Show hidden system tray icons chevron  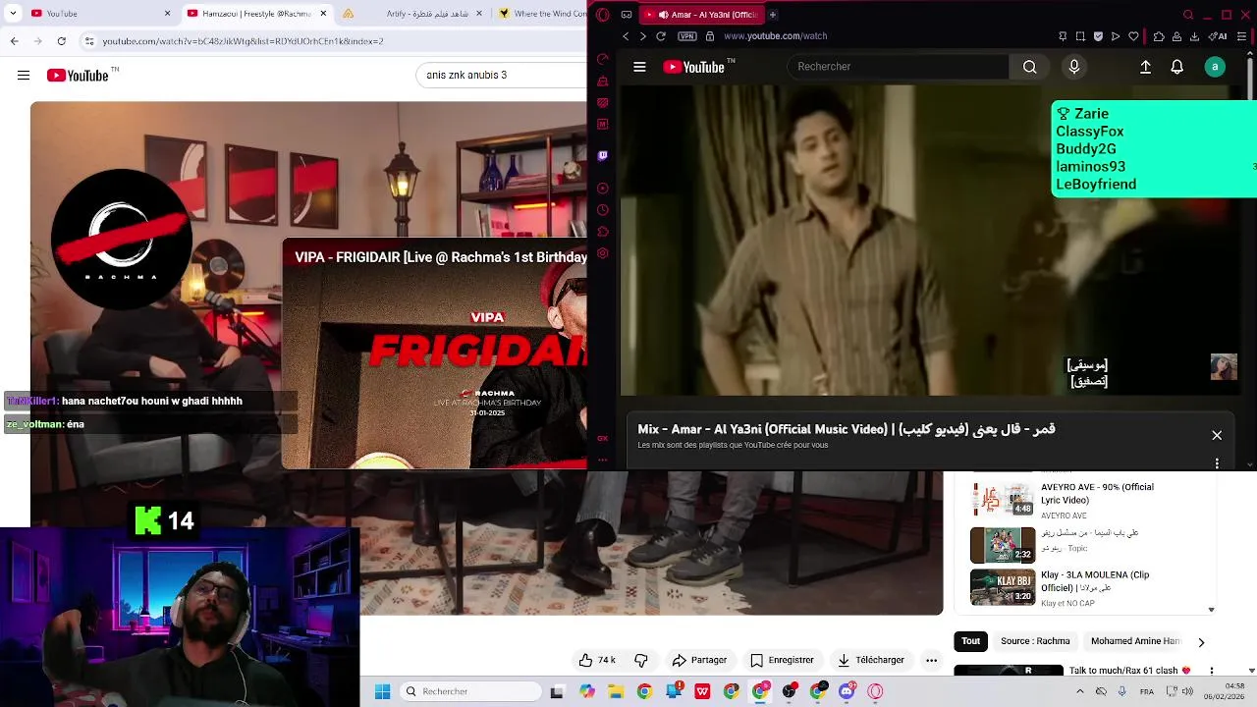point(1079,691)
